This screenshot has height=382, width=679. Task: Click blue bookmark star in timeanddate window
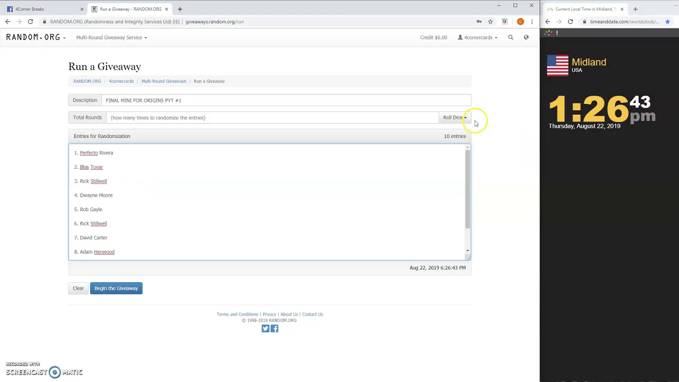[667, 22]
